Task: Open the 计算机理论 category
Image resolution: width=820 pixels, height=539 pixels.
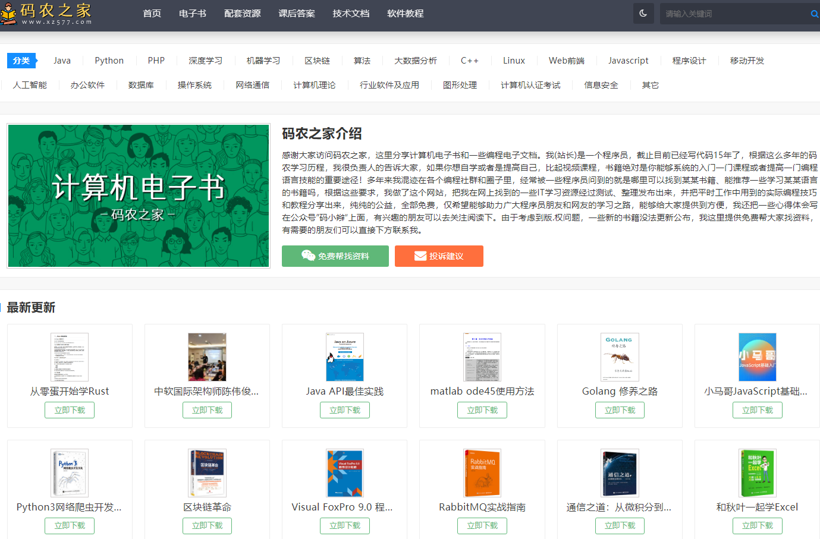Action: pyautogui.click(x=315, y=85)
